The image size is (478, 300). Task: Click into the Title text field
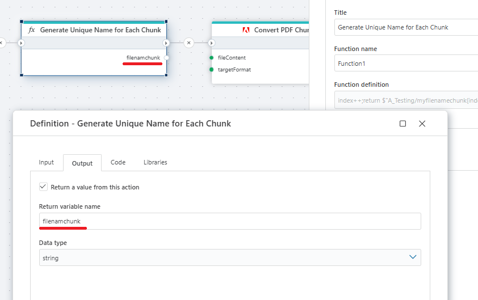[406, 27]
